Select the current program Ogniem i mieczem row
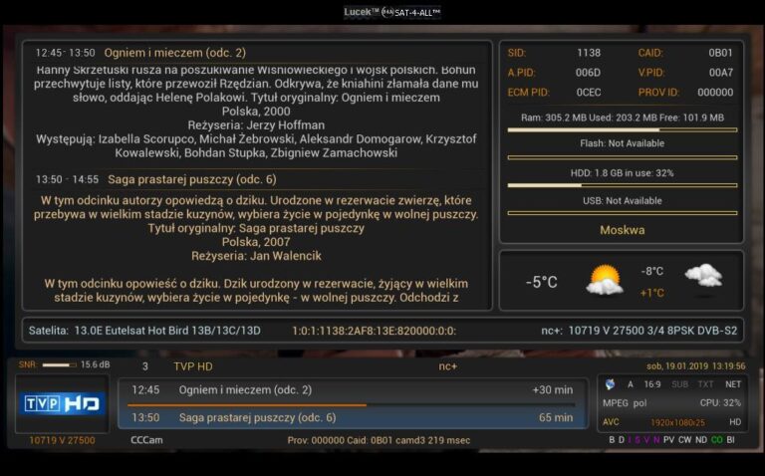765x476 pixels. [x=352, y=390]
